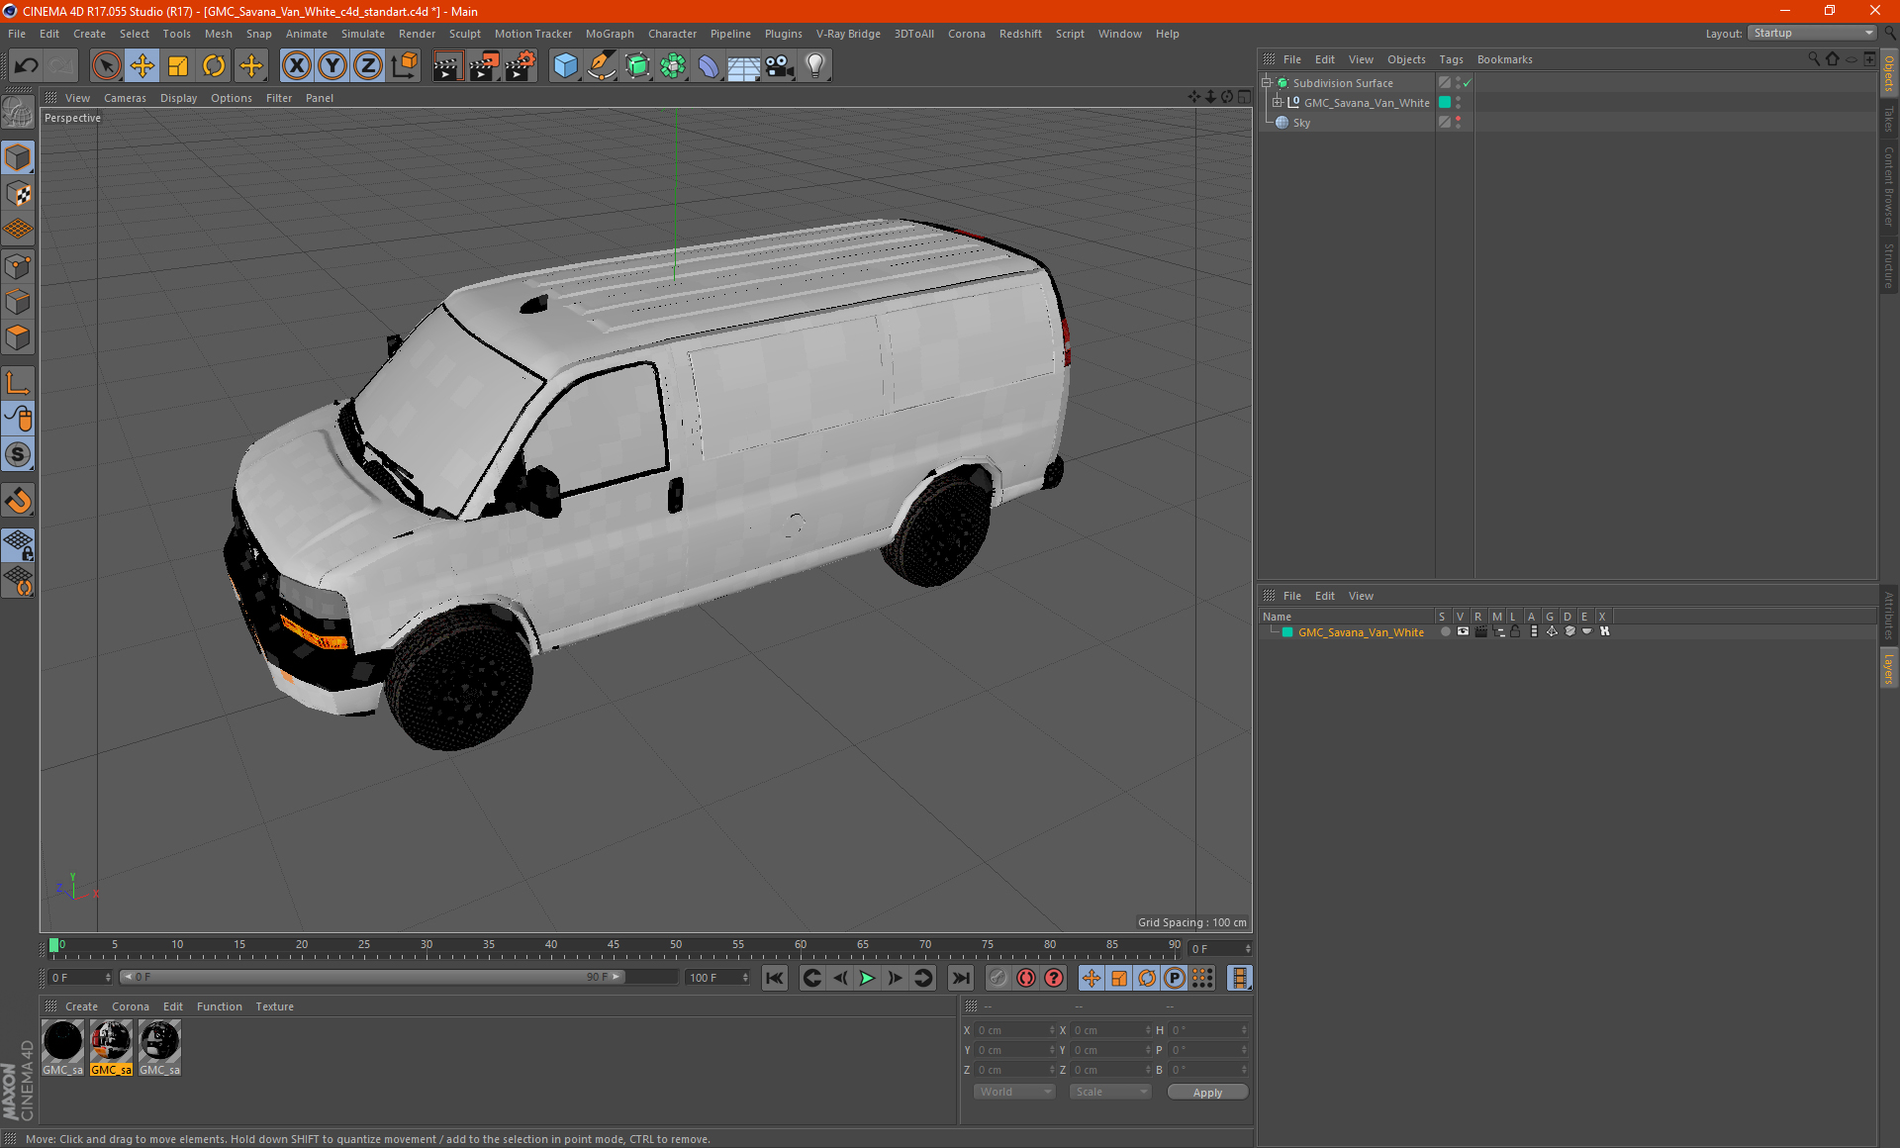Viewport: 1900px width, 1148px height.
Task: Step the 100 F end frame spinner
Action: pyautogui.click(x=745, y=977)
